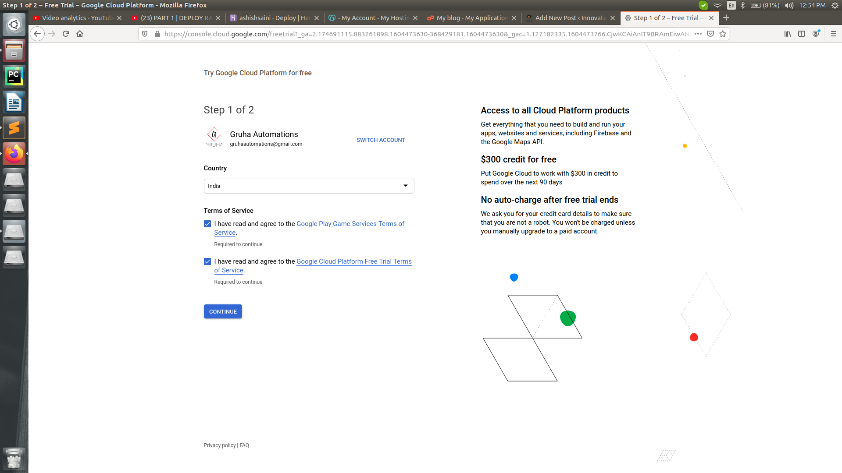This screenshot has width=842, height=473.
Task: Open PyCharm from the dock
Action: 14,75
